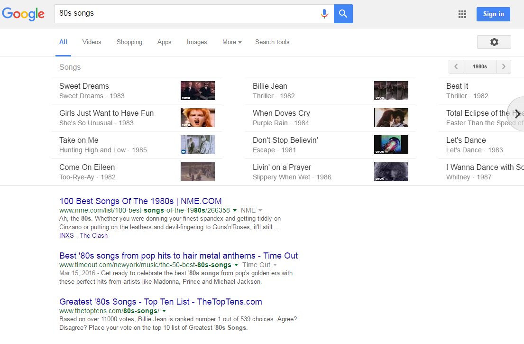The width and height of the screenshot is (524, 344).
Task: Click the microphone voice search icon
Action: [x=324, y=14]
